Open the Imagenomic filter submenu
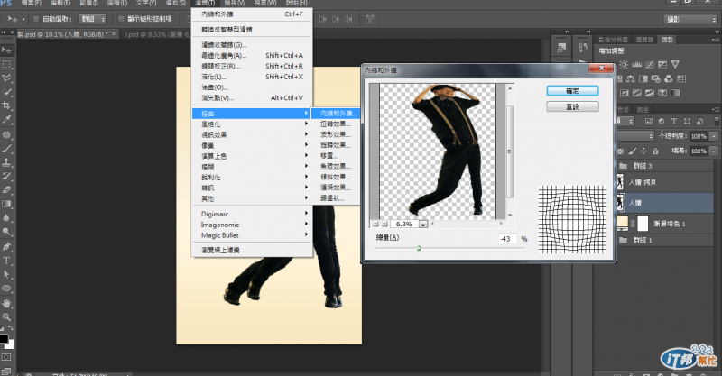Image resolution: width=722 pixels, height=376 pixels. (x=252, y=225)
